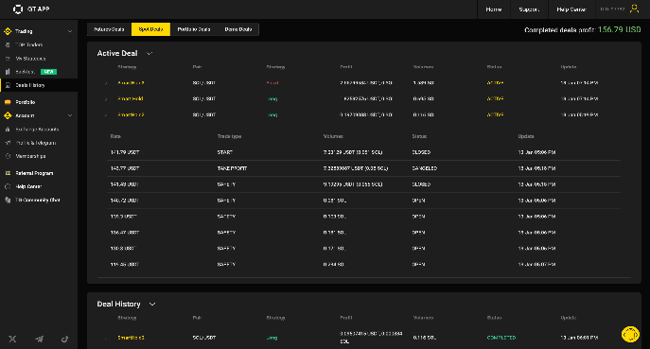Open the Exchange Accounts icon
The height and width of the screenshot is (349, 650).
[x=8, y=130]
